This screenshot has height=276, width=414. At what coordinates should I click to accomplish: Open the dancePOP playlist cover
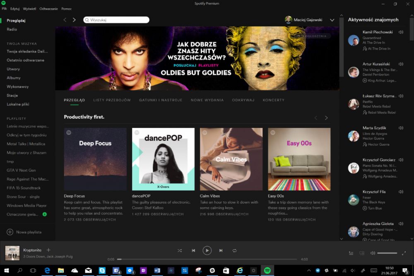[x=163, y=159]
